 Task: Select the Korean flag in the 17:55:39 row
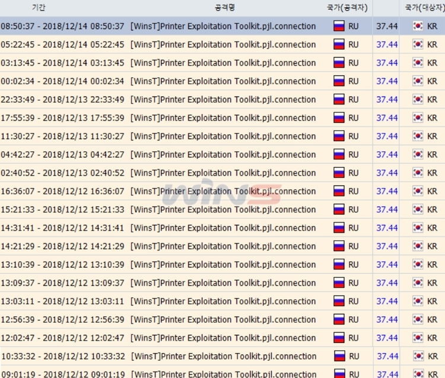click(x=418, y=117)
